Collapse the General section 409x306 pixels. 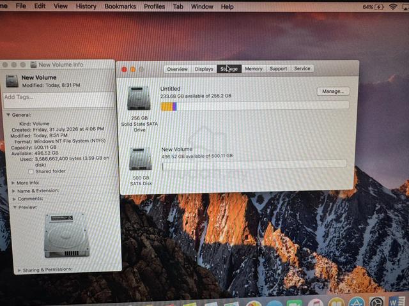(8, 115)
